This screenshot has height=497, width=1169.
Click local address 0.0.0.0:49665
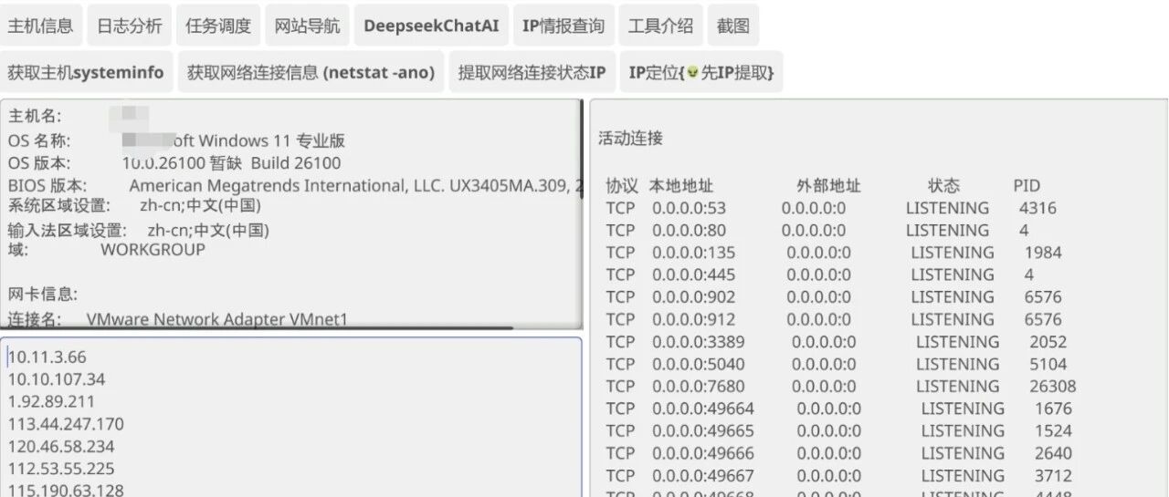(x=703, y=430)
